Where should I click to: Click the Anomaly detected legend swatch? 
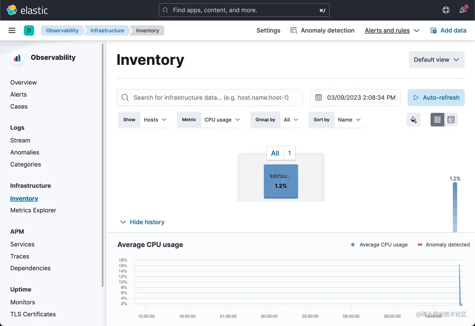[420, 244]
